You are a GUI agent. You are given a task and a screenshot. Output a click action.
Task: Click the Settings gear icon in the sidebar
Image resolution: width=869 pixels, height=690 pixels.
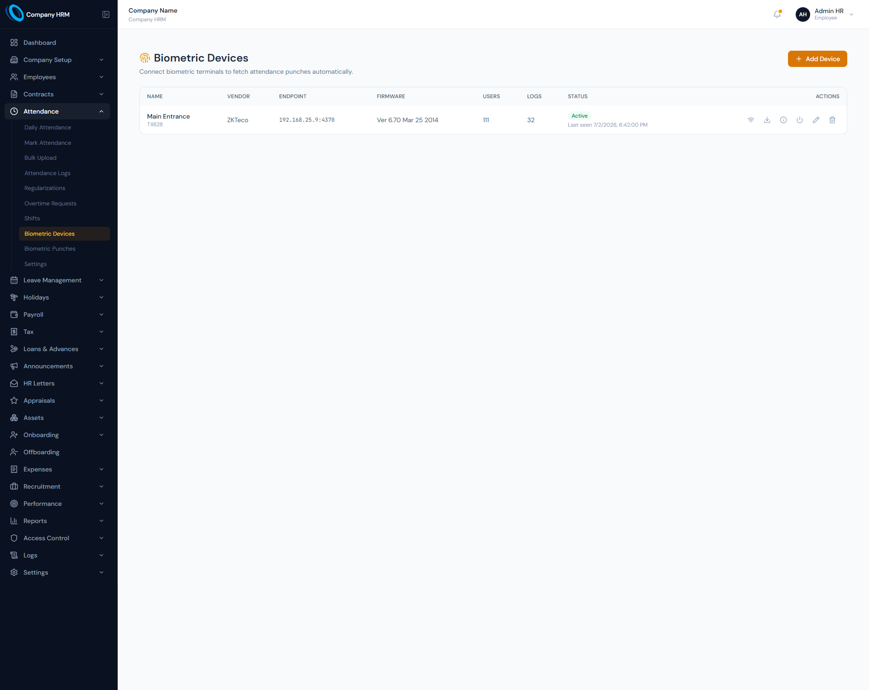(x=14, y=572)
